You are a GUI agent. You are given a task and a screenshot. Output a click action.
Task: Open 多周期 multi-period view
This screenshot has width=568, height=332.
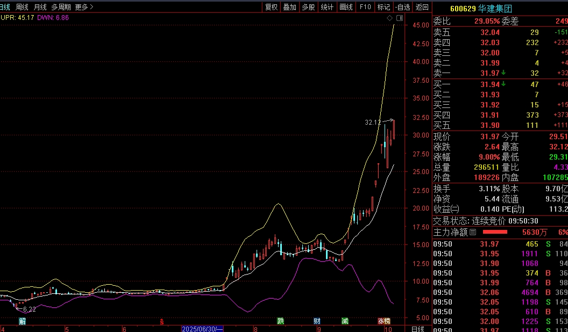(61, 7)
